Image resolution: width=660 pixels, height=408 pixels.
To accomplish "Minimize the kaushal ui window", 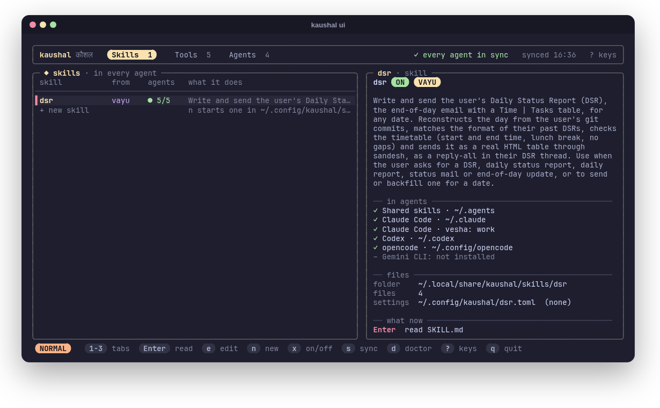I will [x=43, y=25].
